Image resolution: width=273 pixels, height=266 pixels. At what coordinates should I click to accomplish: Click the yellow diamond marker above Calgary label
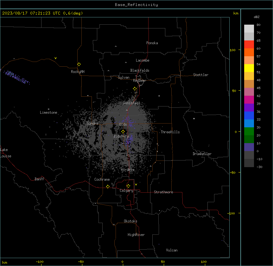128,186
